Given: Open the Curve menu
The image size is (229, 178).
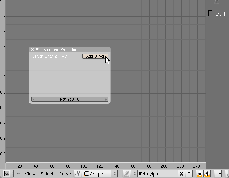Looking at the screenshot, I should tap(65, 174).
